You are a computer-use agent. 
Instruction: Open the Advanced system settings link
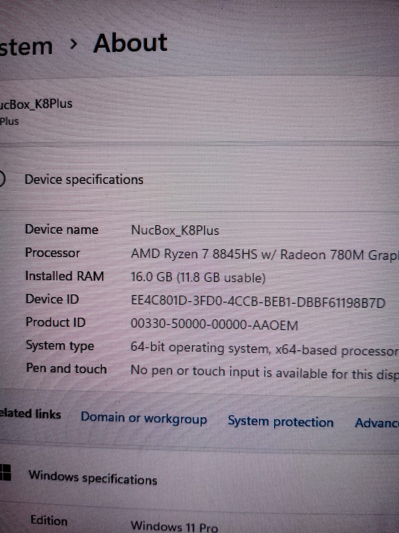377,423
